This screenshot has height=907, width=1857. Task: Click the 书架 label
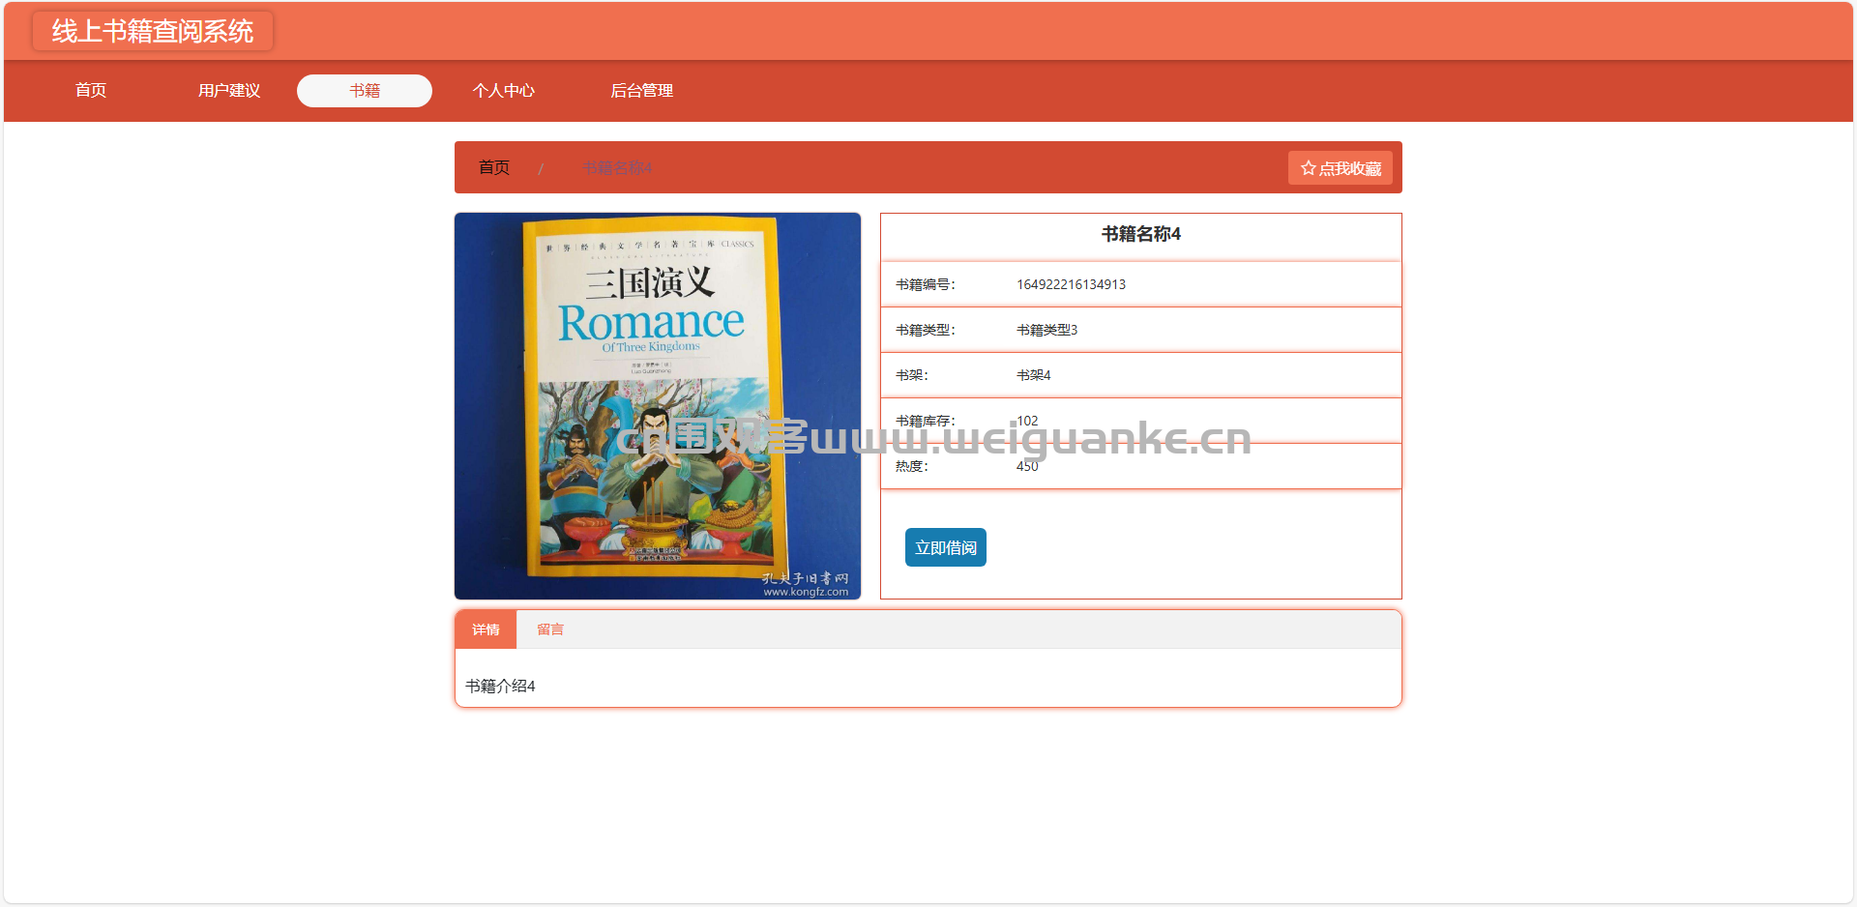click(911, 375)
